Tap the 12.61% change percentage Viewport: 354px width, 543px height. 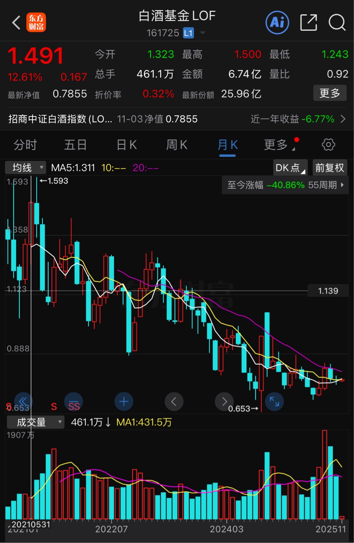pyautogui.click(x=25, y=77)
